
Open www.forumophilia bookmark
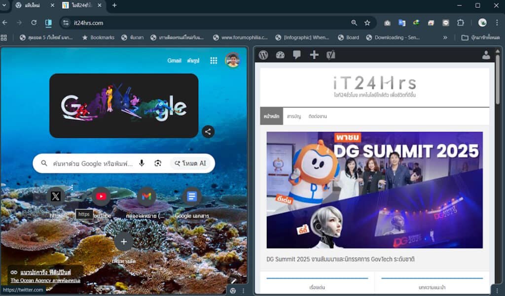[241, 37]
